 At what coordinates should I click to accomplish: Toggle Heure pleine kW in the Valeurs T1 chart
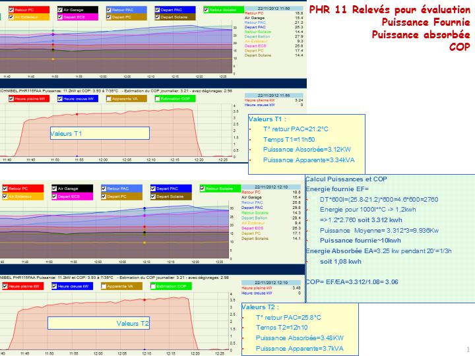(12, 99)
